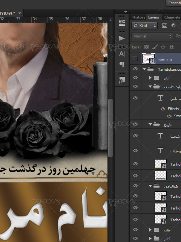Close the document tab
Image resolution: width=181 pixels, height=242 pixels.
20,13
